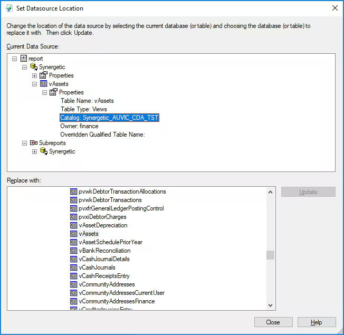Click the vCashReceiptsEntry table icon

click(x=73, y=276)
